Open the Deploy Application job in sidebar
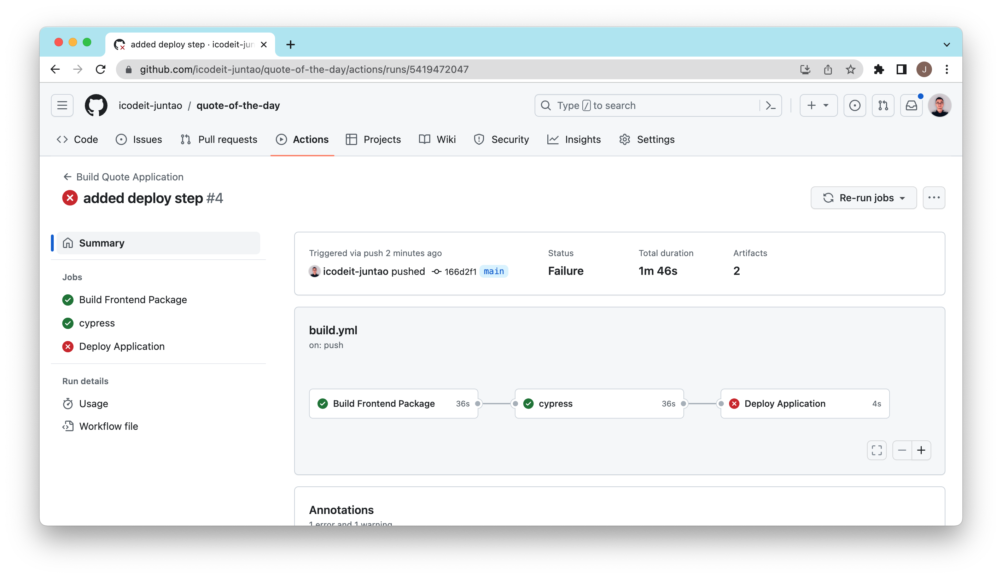Image resolution: width=1002 pixels, height=578 pixels. tap(121, 346)
